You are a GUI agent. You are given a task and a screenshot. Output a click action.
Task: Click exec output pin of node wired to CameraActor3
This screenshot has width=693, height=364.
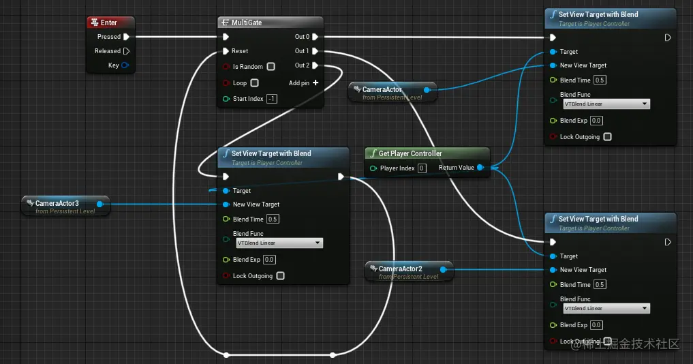point(341,177)
